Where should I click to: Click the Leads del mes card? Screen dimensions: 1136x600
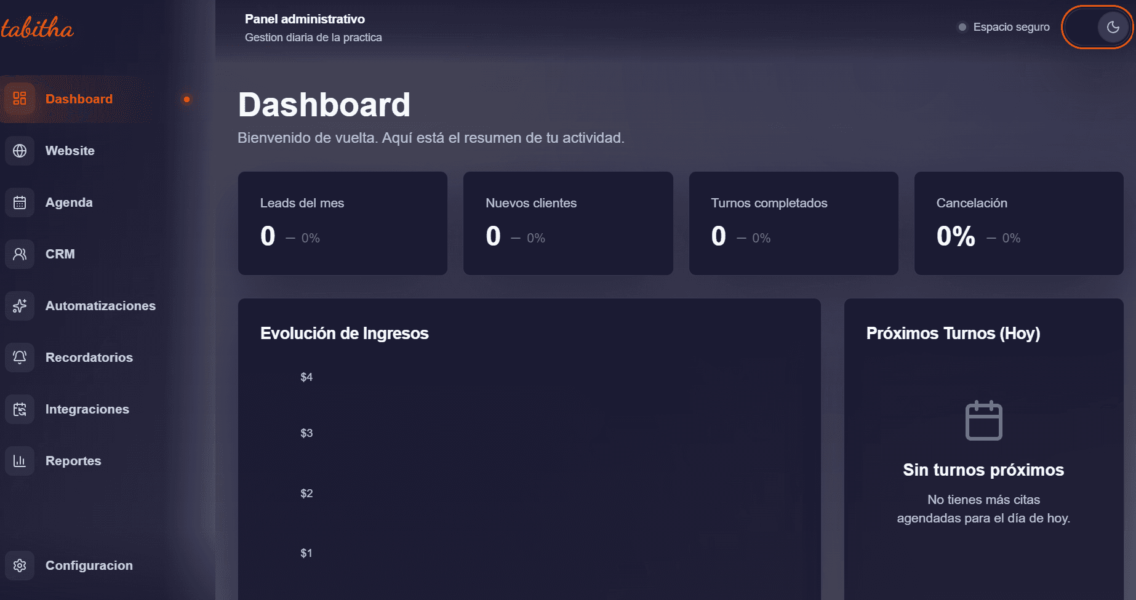tap(343, 223)
